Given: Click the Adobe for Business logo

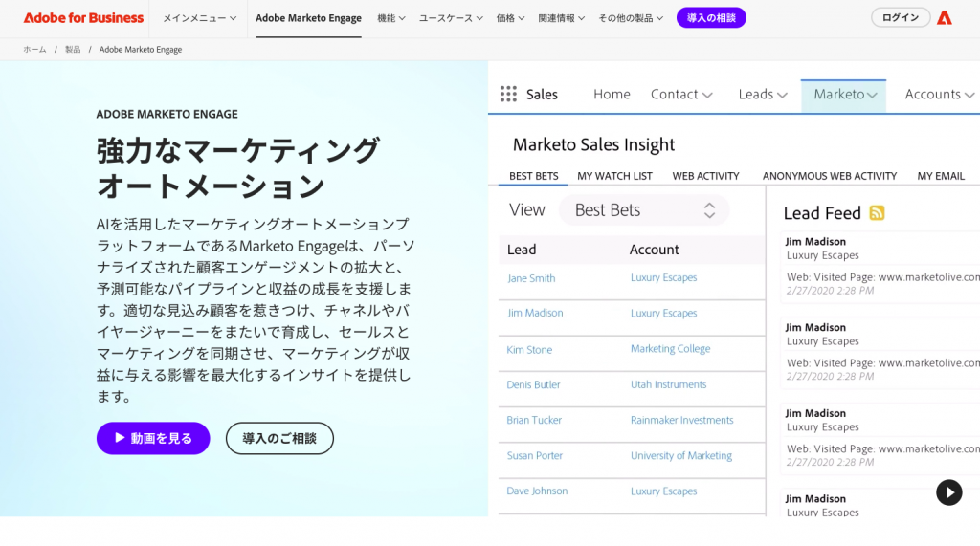Looking at the screenshot, I should (83, 18).
